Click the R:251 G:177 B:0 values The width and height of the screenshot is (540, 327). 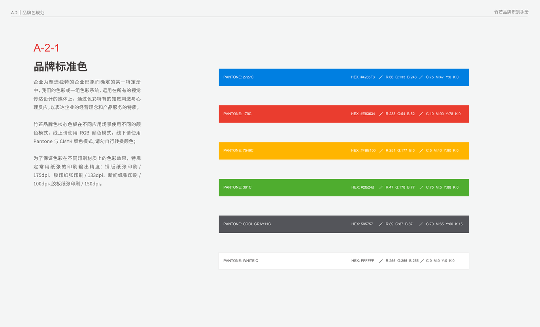coord(400,151)
